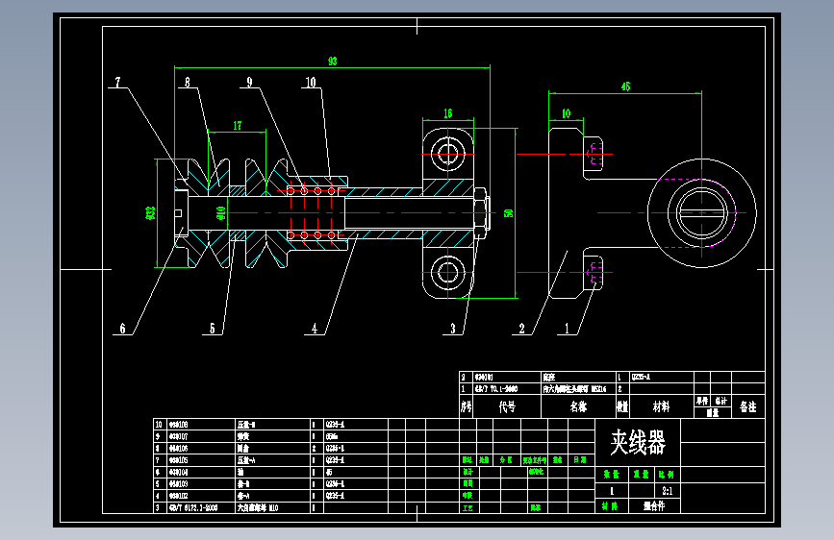
Task: Click the green 日期 label
Action: (x=579, y=459)
